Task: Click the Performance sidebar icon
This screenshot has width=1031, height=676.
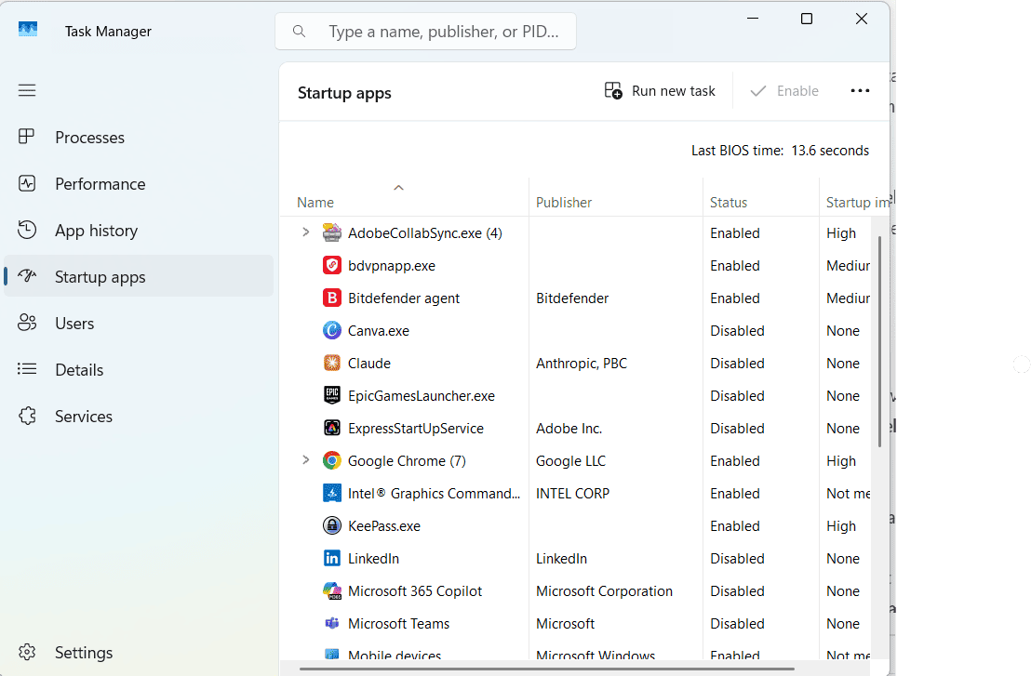Action: coord(27,183)
